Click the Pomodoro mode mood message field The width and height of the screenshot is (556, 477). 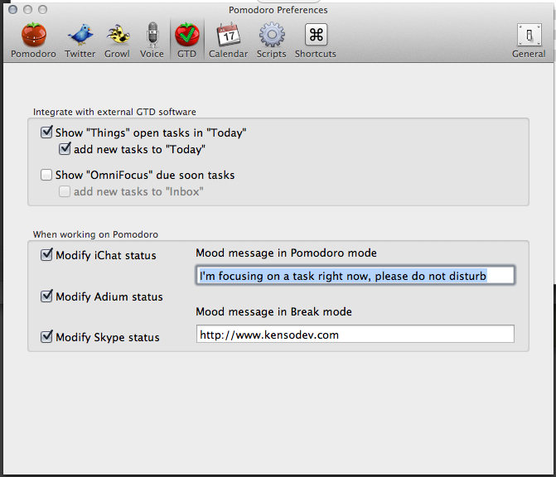point(355,276)
